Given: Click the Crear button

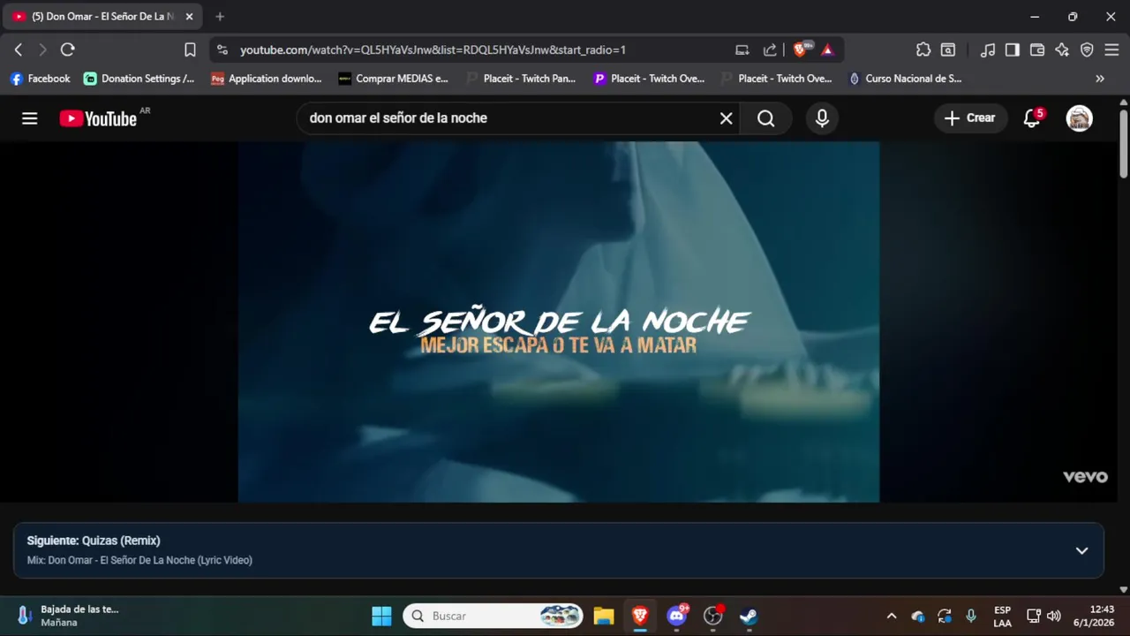Looking at the screenshot, I should click(x=970, y=118).
